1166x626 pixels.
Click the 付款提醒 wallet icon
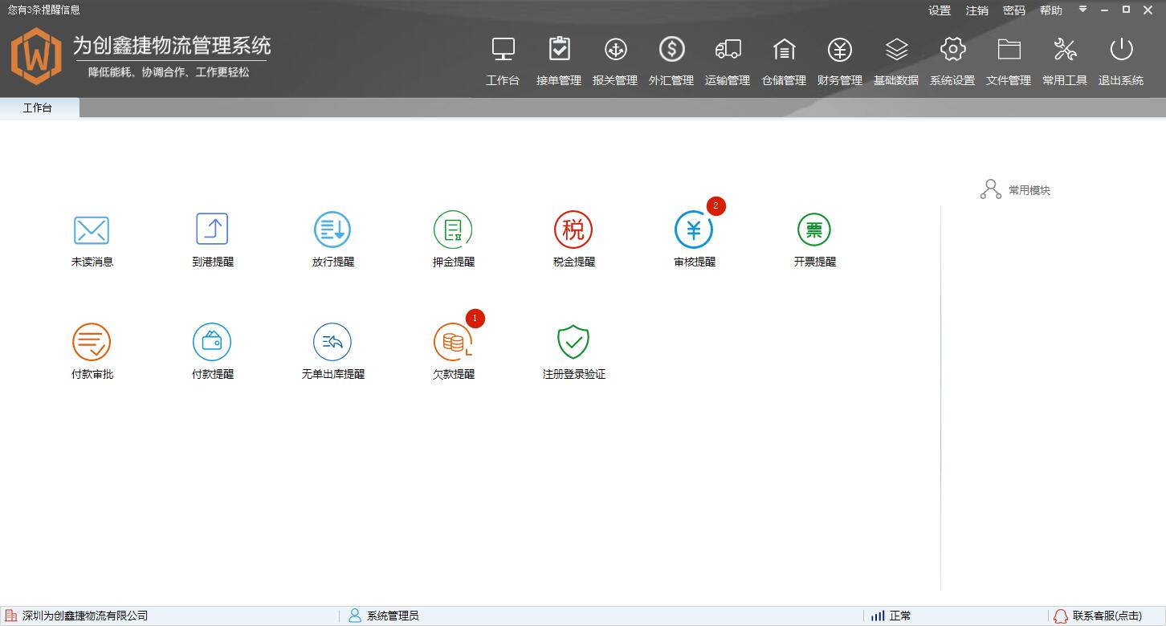212,342
